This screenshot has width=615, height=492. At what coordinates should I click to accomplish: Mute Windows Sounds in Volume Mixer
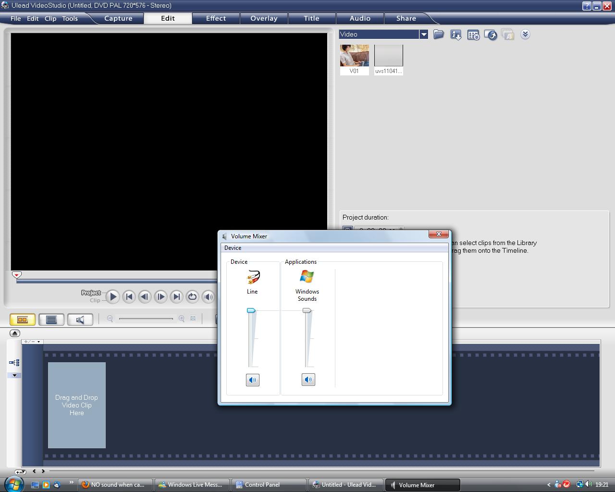pyautogui.click(x=308, y=380)
